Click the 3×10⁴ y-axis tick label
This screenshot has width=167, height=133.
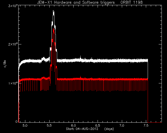(13, 6)
